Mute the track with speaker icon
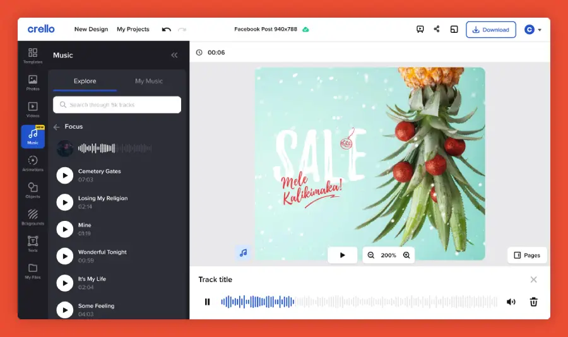 (x=511, y=302)
